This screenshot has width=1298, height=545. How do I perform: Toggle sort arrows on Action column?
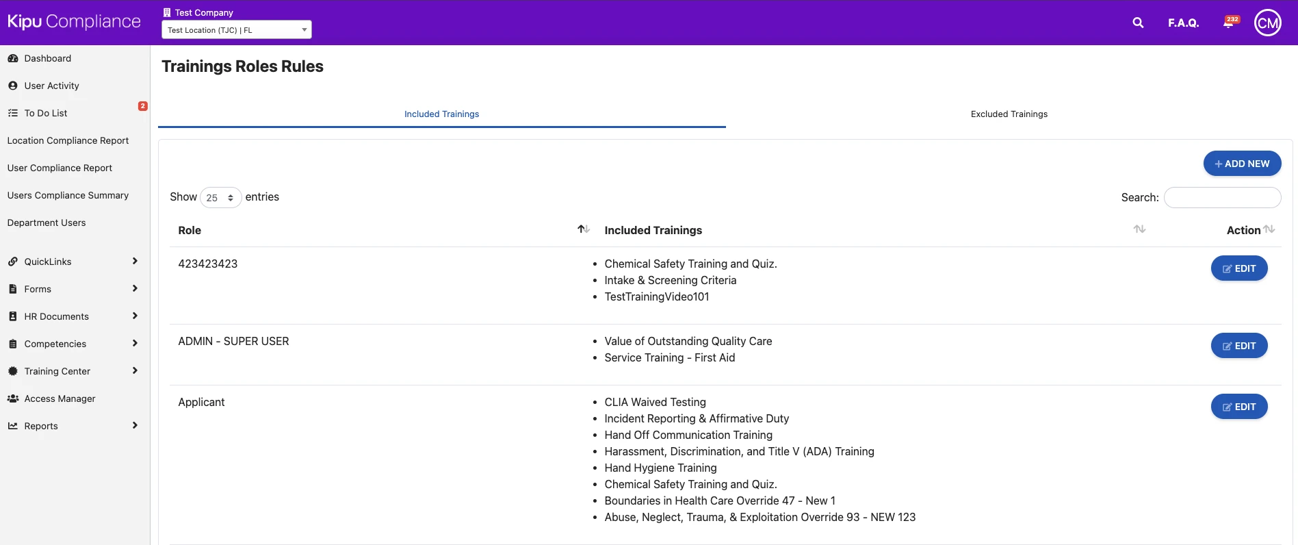(x=1269, y=229)
